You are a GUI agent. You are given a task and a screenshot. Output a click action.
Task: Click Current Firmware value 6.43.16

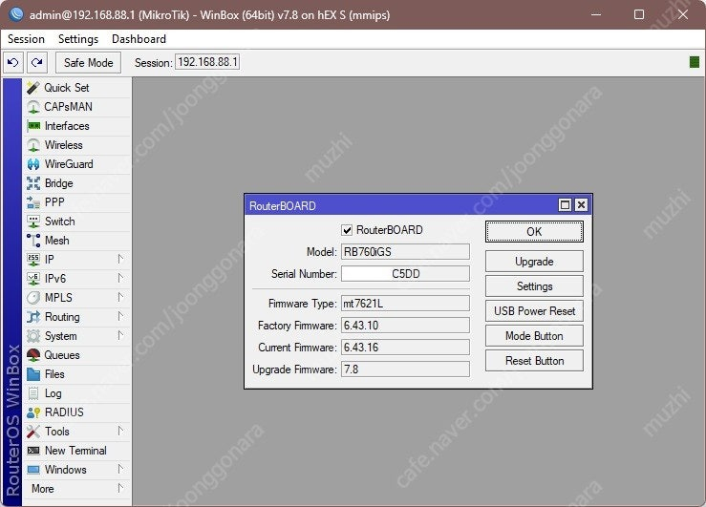tap(405, 348)
